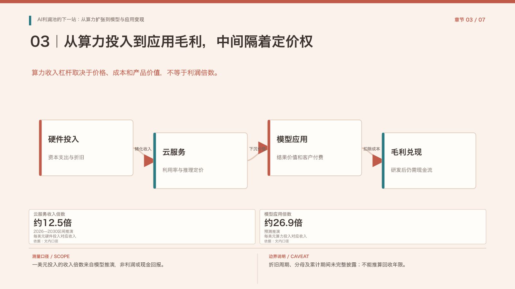Select the 毛利兑现 card heading
The height and width of the screenshot is (289, 515).
(x=406, y=152)
